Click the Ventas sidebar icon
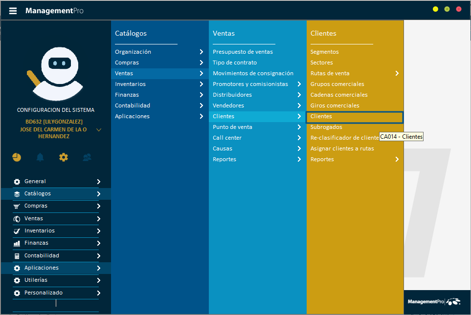This screenshot has height=315, width=471. pyautogui.click(x=17, y=219)
